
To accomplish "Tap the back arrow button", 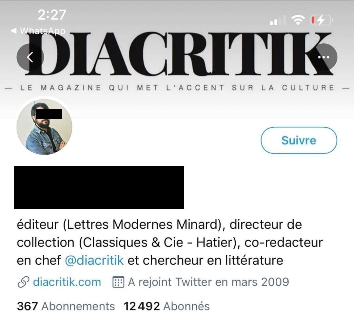I will [30, 57].
